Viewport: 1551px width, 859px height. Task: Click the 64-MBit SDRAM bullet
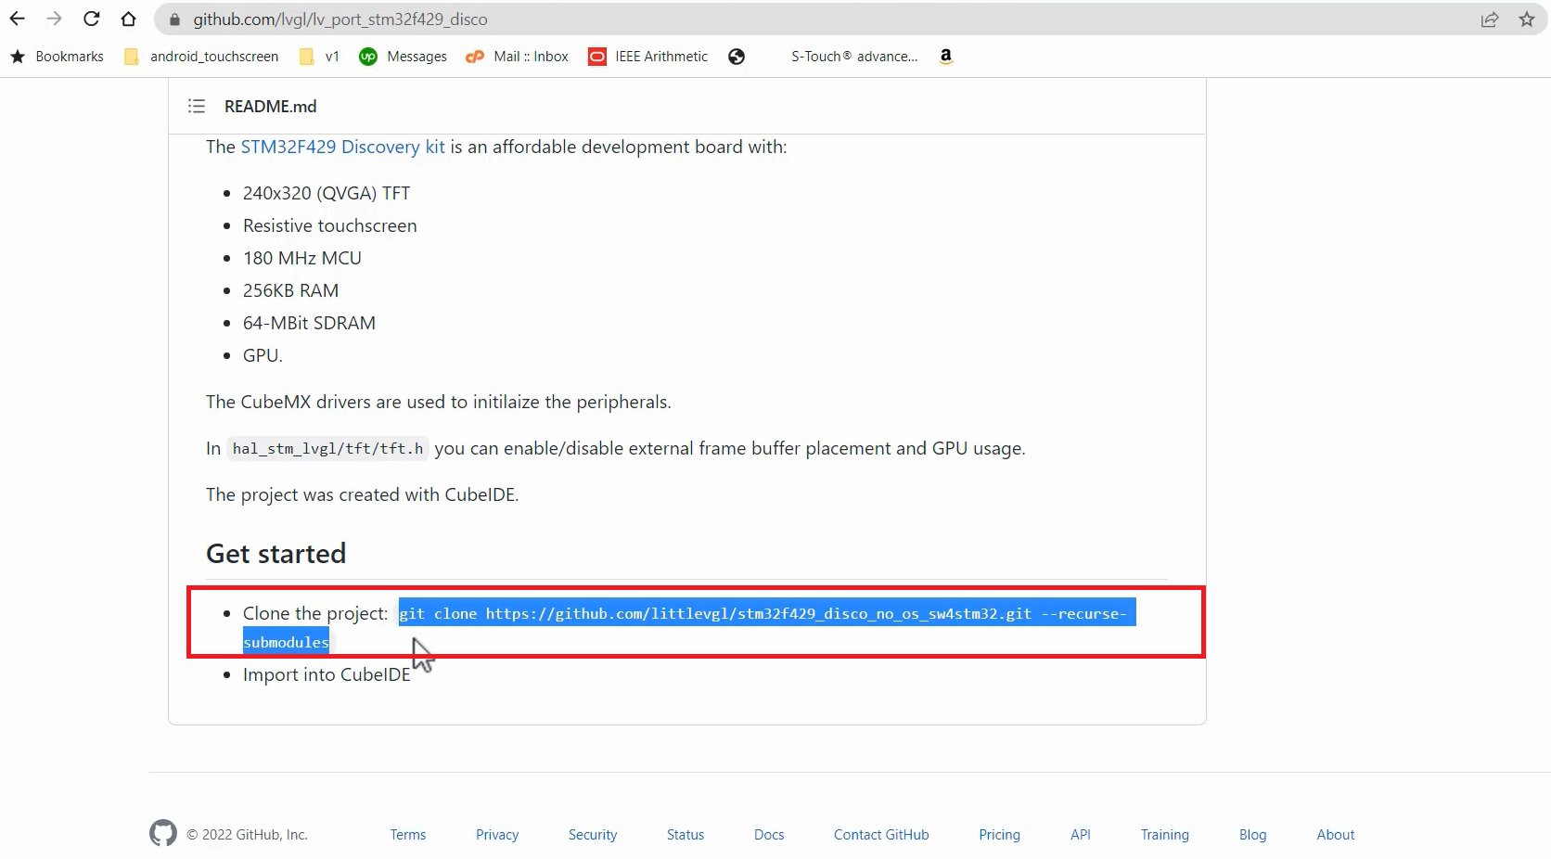[x=309, y=323]
